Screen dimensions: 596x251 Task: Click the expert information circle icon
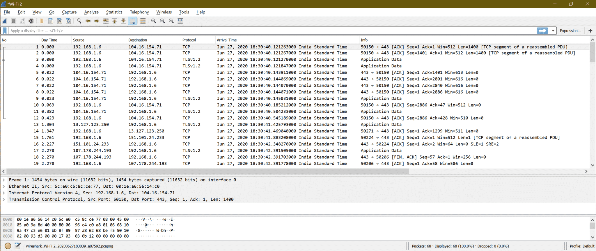pos(8,246)
